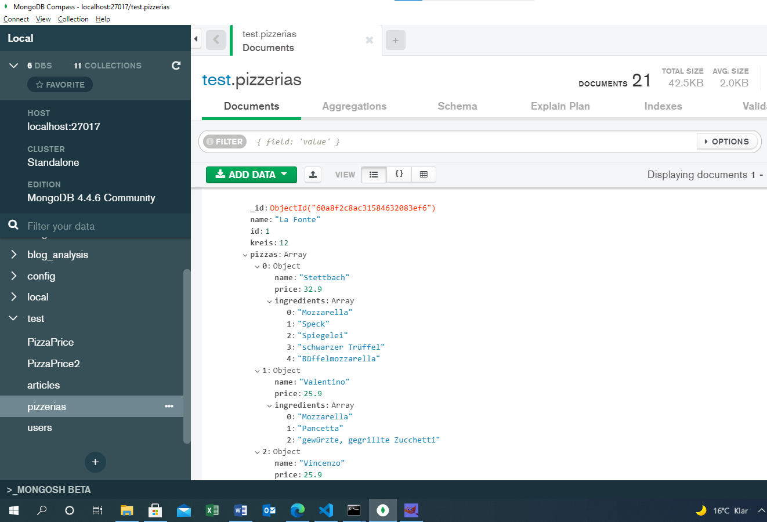Click the Filter your data search field
The image size is (767, 522).
(96, 226)
